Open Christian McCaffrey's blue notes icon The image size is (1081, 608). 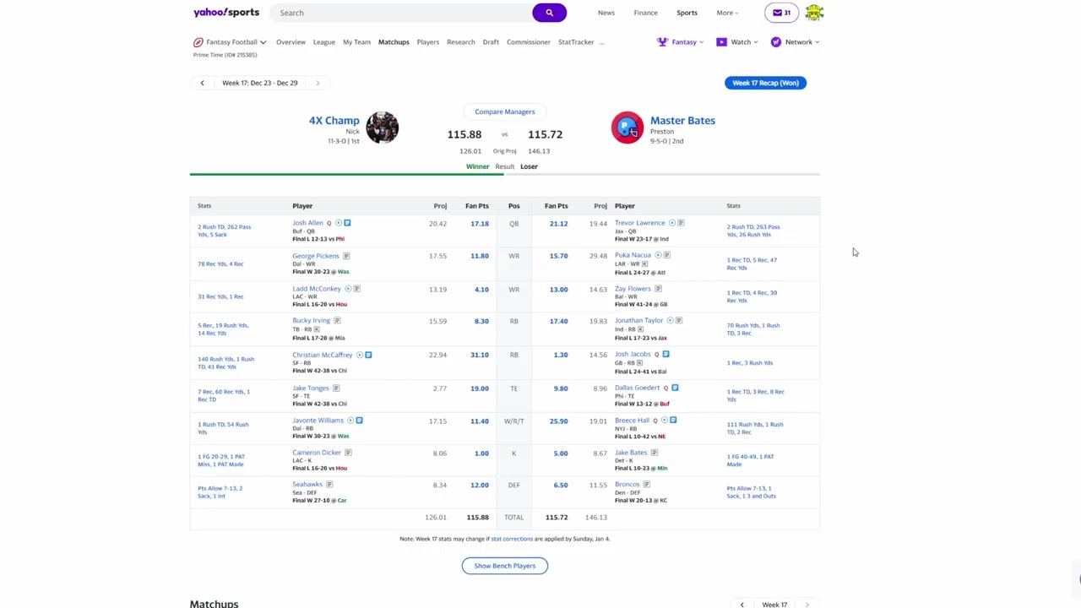click(368, 355)
